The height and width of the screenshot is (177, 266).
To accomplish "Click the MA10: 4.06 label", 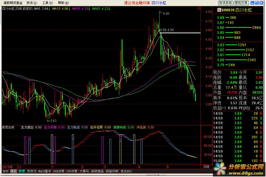I will (61, 8).
